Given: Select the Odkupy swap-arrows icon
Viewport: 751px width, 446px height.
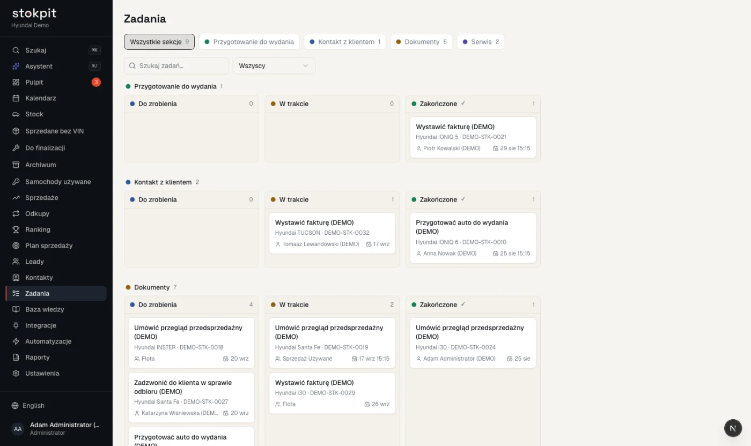Looking at the screenshot, I should pyautogui.click(x=16, y=214).
